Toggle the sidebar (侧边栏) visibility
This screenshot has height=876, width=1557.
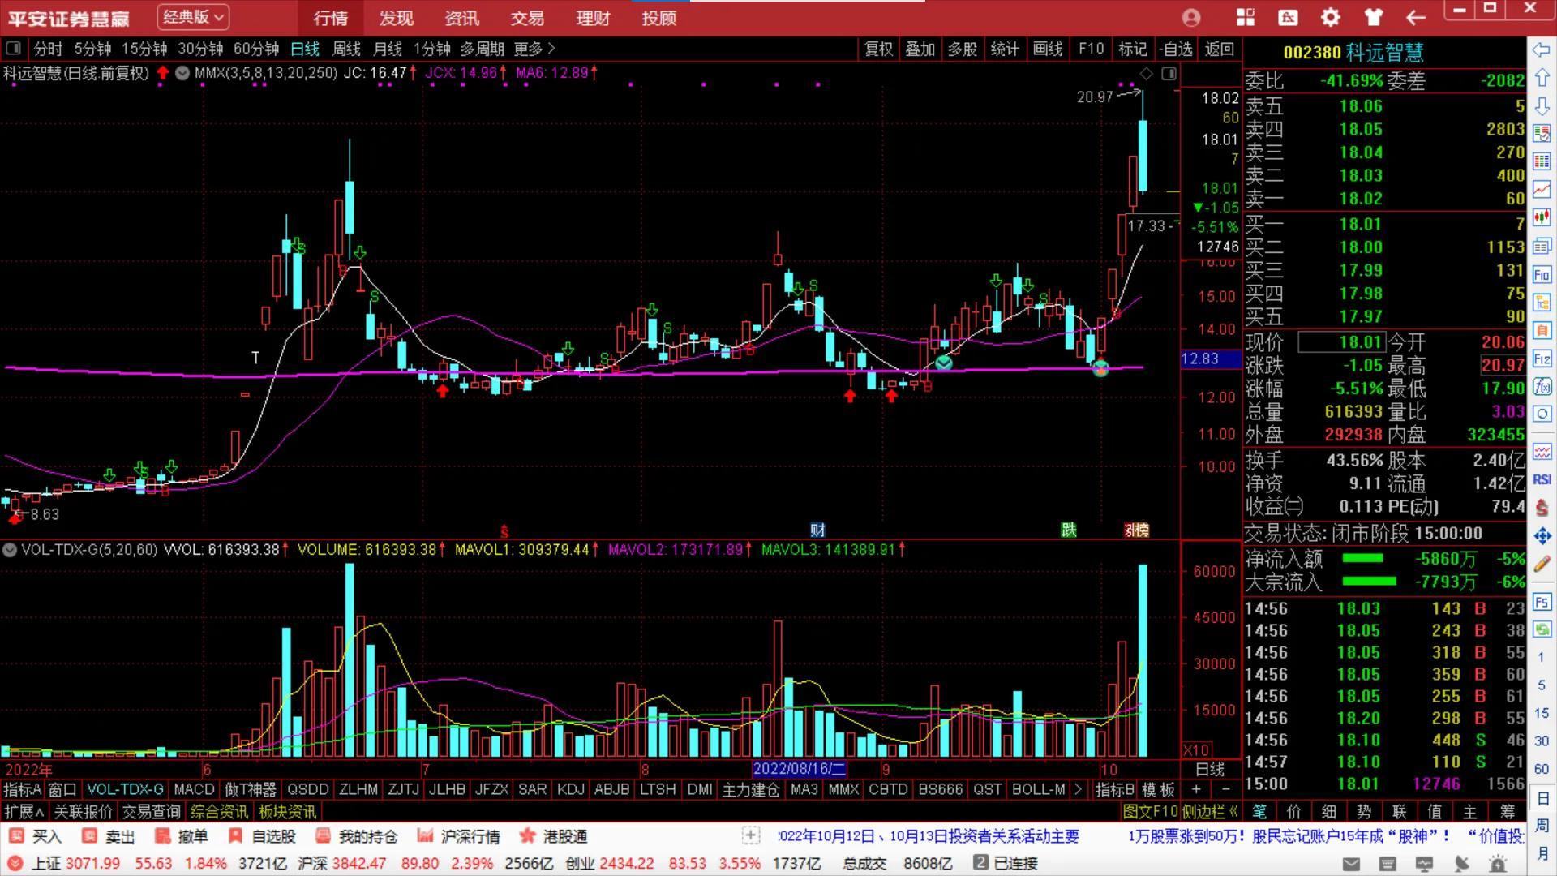pos(1210,811)
